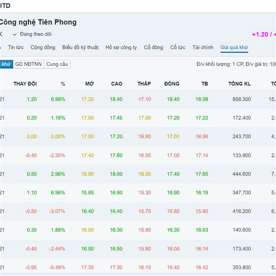Click the TỔNG KL column header

click(240, 84)
